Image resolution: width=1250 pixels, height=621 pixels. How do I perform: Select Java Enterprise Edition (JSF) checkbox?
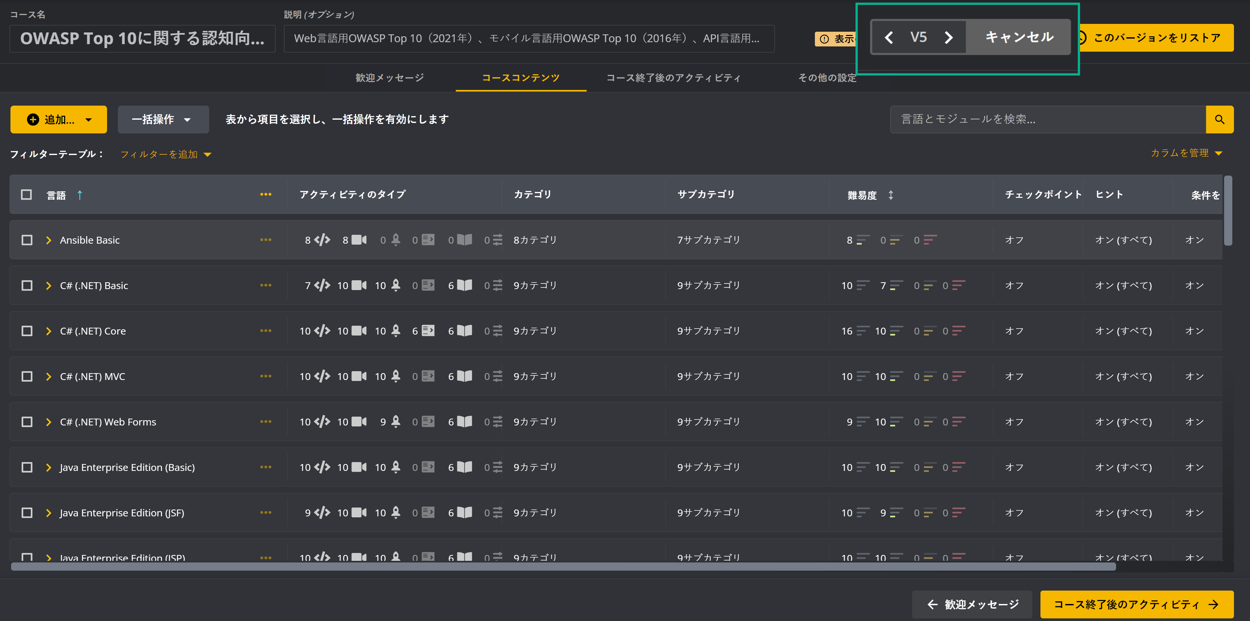(x=27, y=512)
